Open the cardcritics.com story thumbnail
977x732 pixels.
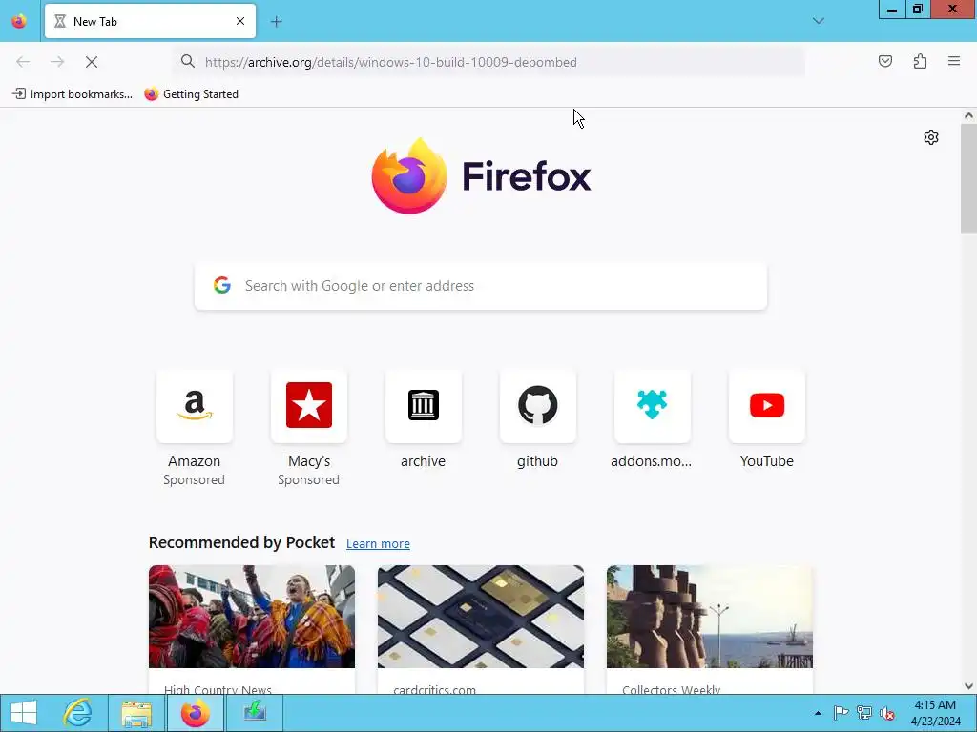coord(481,617)
